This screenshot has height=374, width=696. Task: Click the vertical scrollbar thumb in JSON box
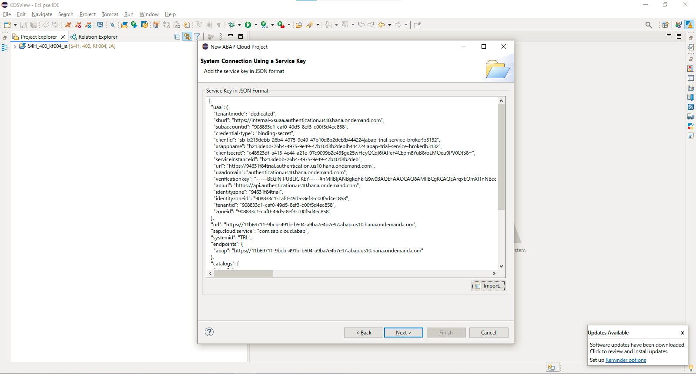coord(501,157)
